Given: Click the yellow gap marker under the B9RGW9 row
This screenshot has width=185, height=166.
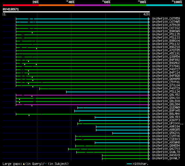Looking at the screenshot, I should pyautogui.click(x=32, y=33).
